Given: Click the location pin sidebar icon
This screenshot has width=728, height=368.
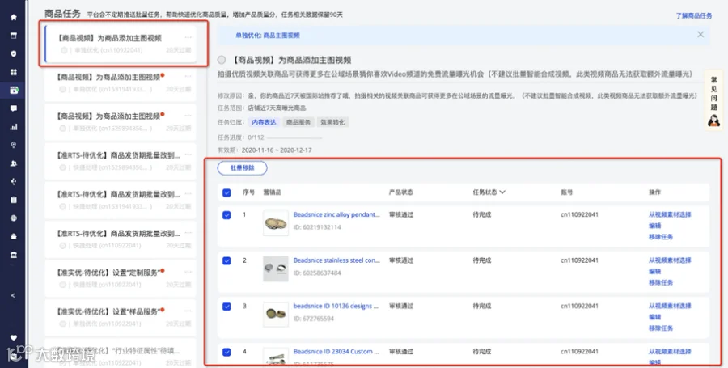Looking at the screenshot, I should pos(14,145).
